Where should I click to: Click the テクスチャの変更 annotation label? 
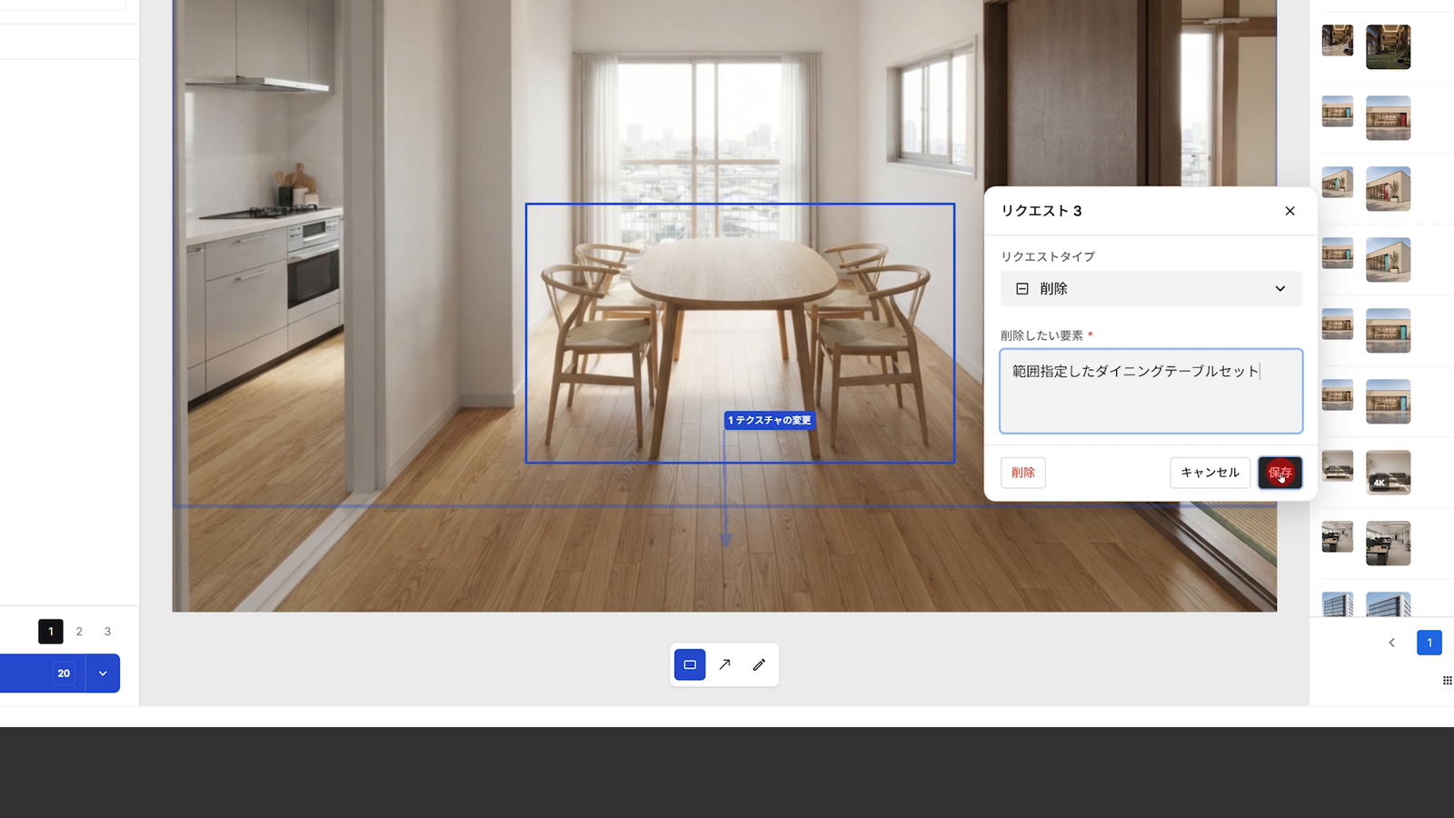point(770,420)
